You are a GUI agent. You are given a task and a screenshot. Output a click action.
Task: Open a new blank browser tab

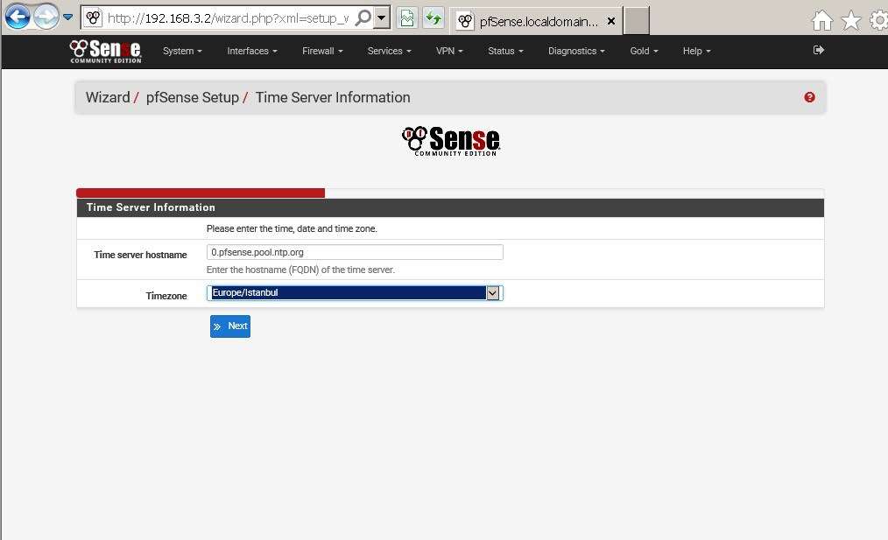click(x=637, y=21)
